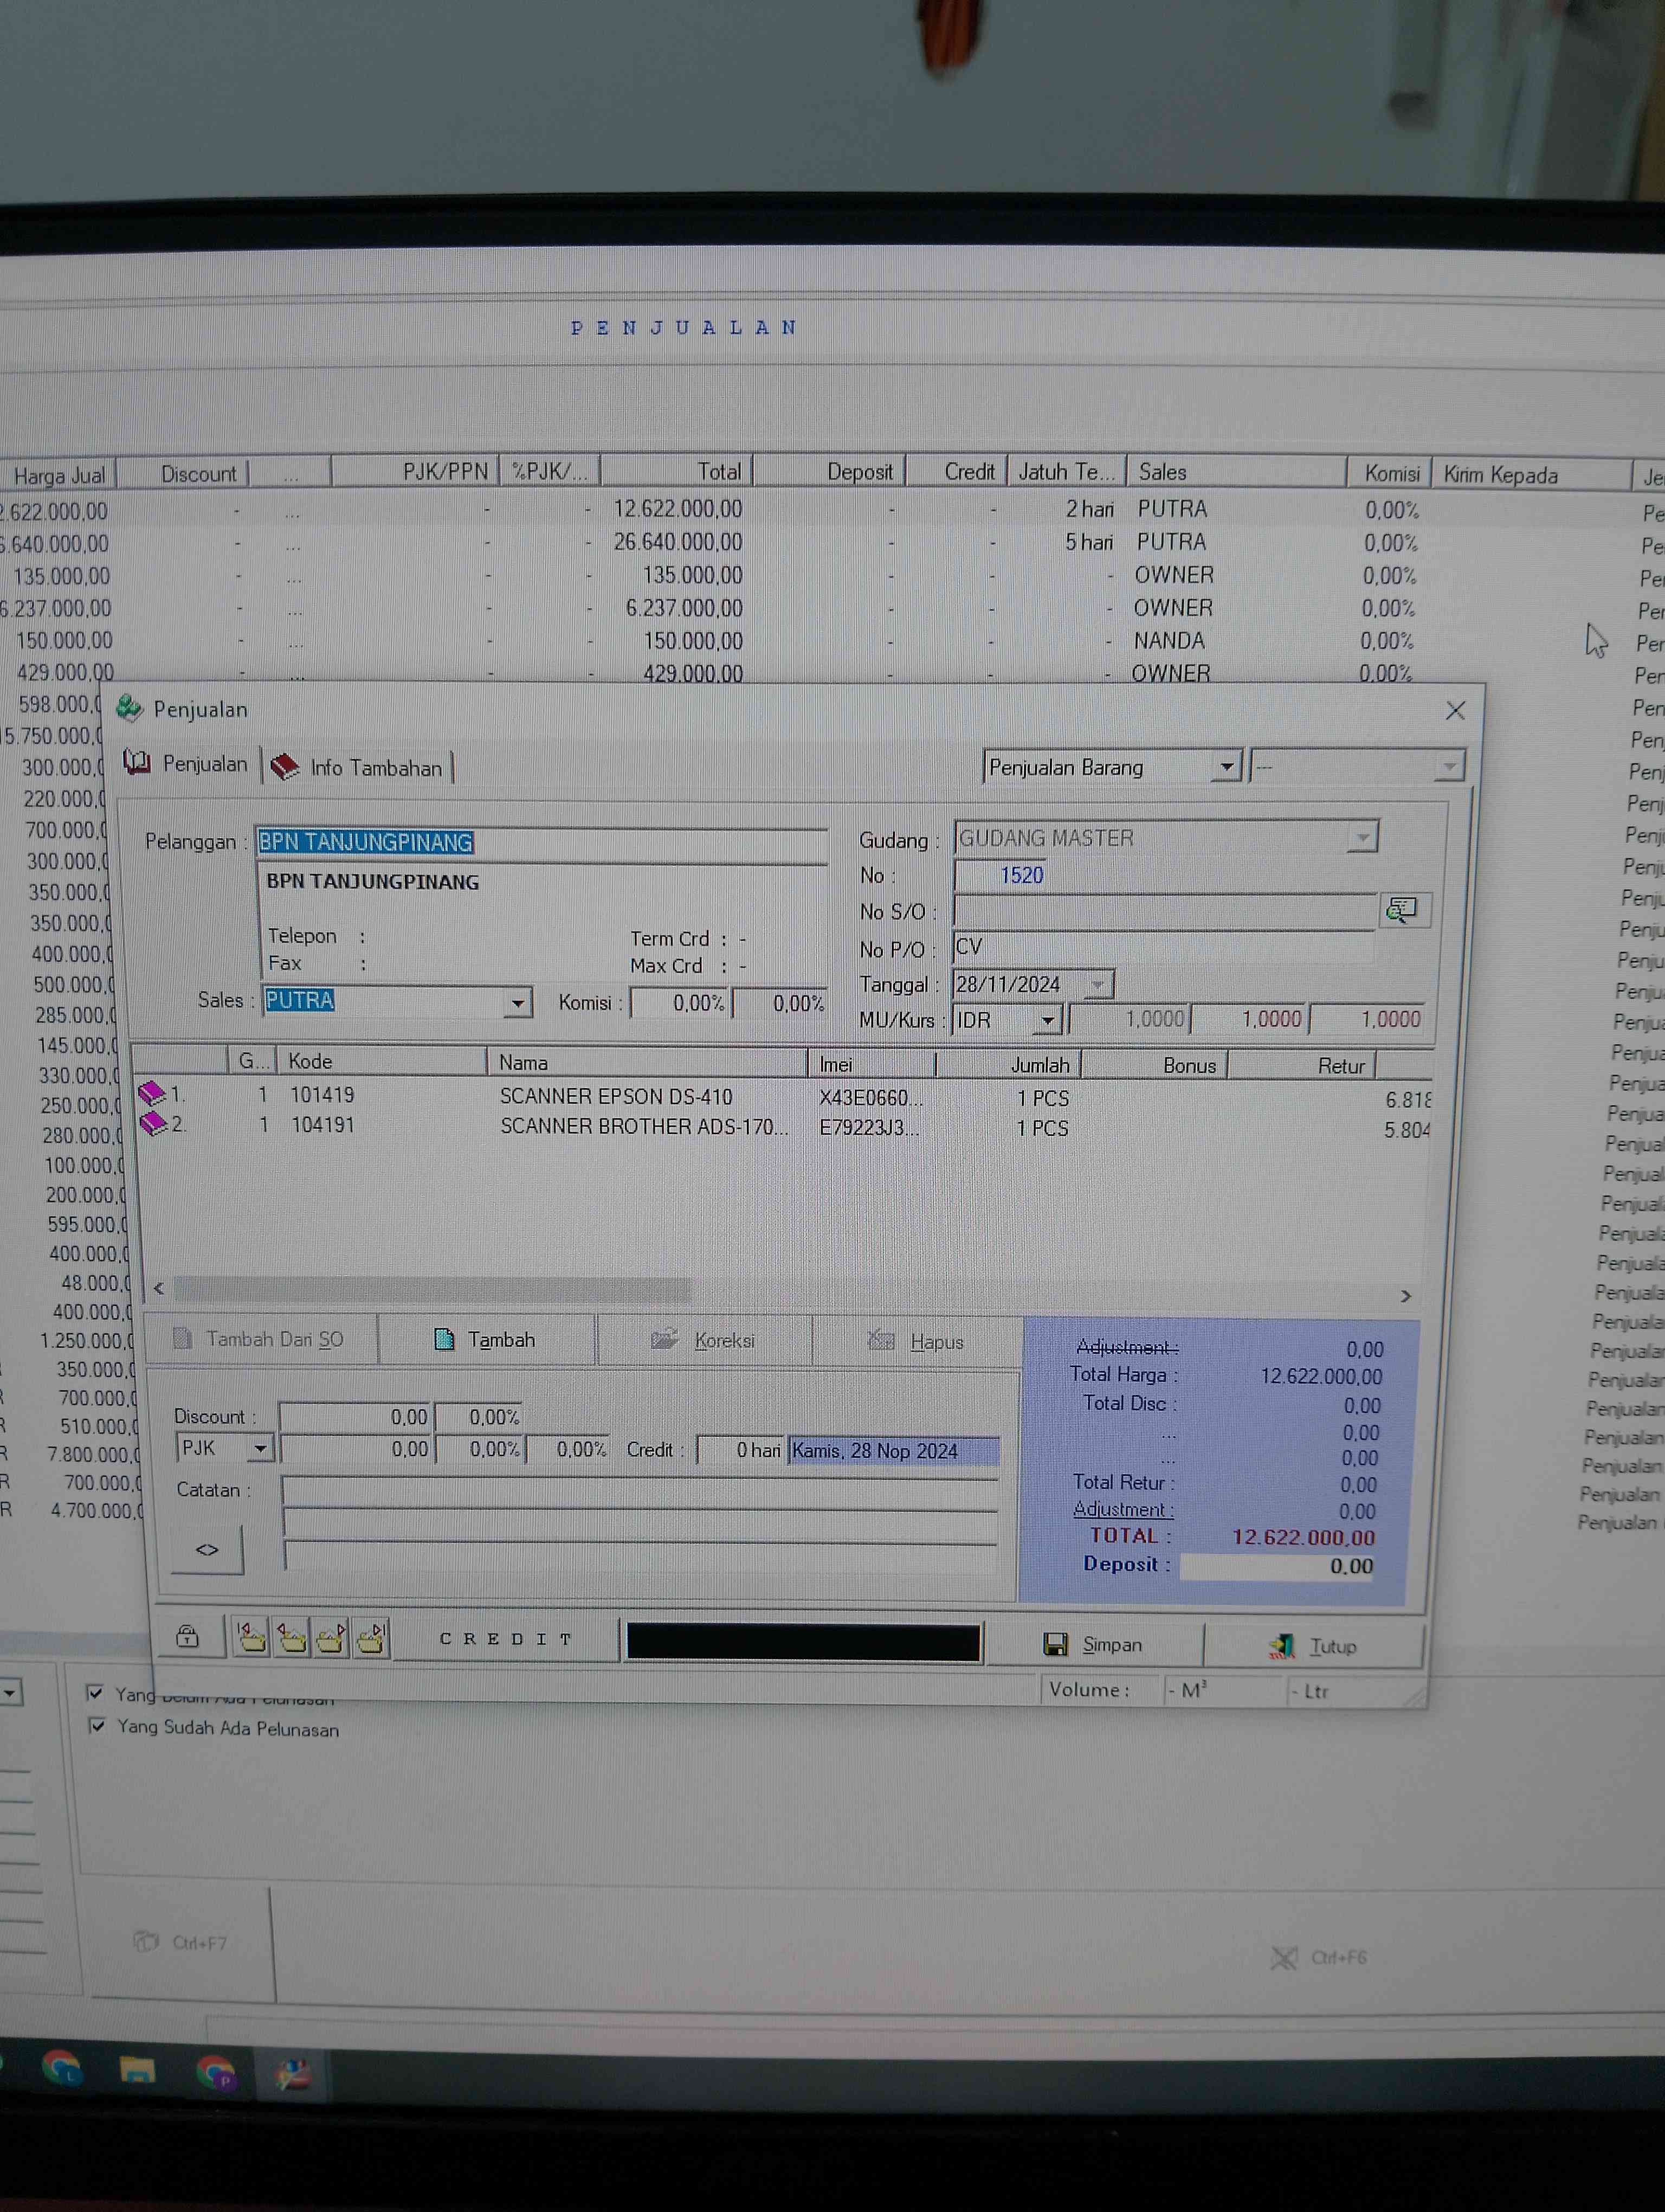Go to last record folder icon
This screenshot has height=2212, width=1665.
(x=371, y=1638)
